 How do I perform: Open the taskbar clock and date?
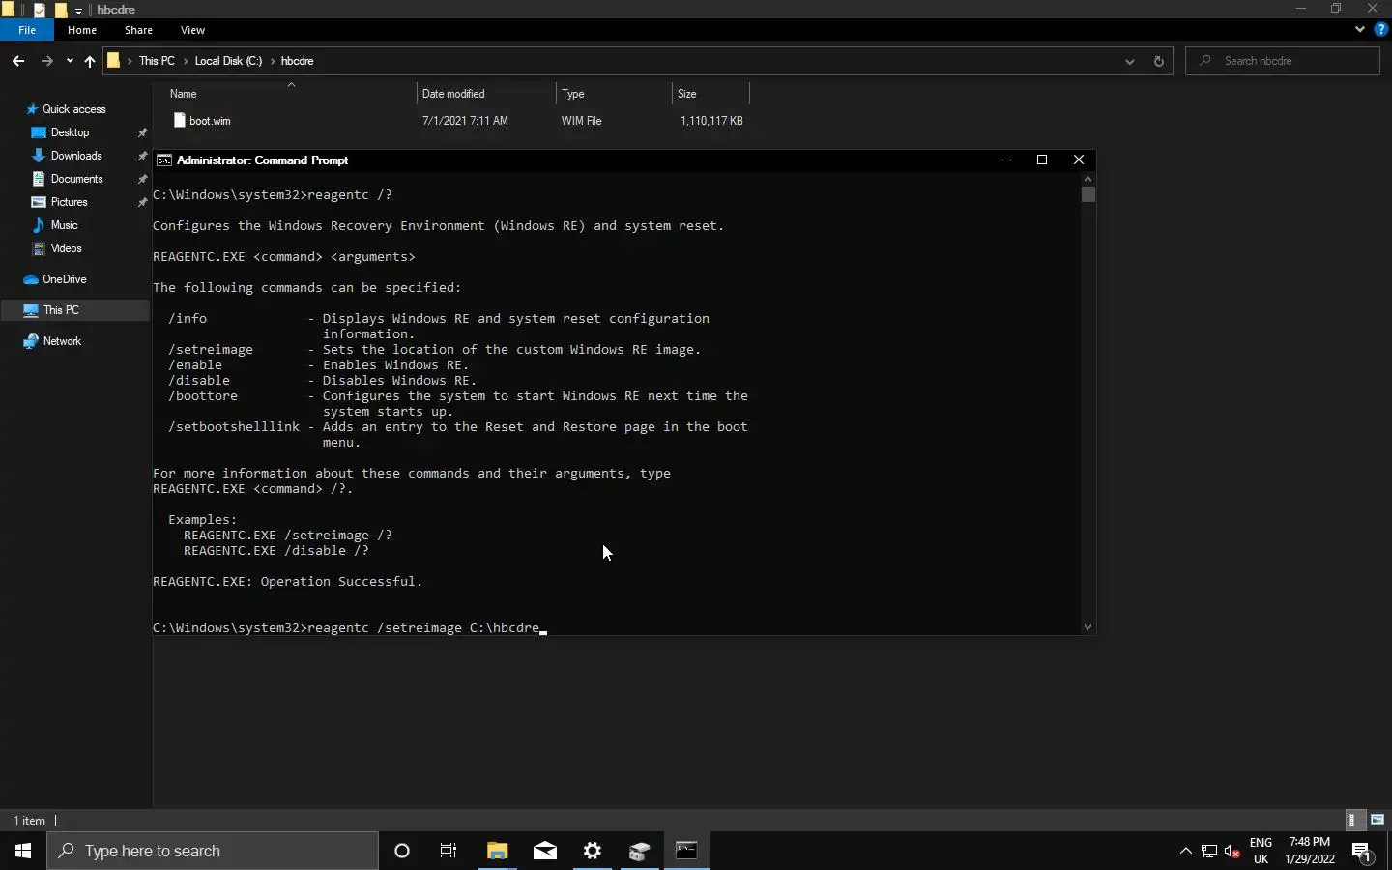click(1310, 851)
